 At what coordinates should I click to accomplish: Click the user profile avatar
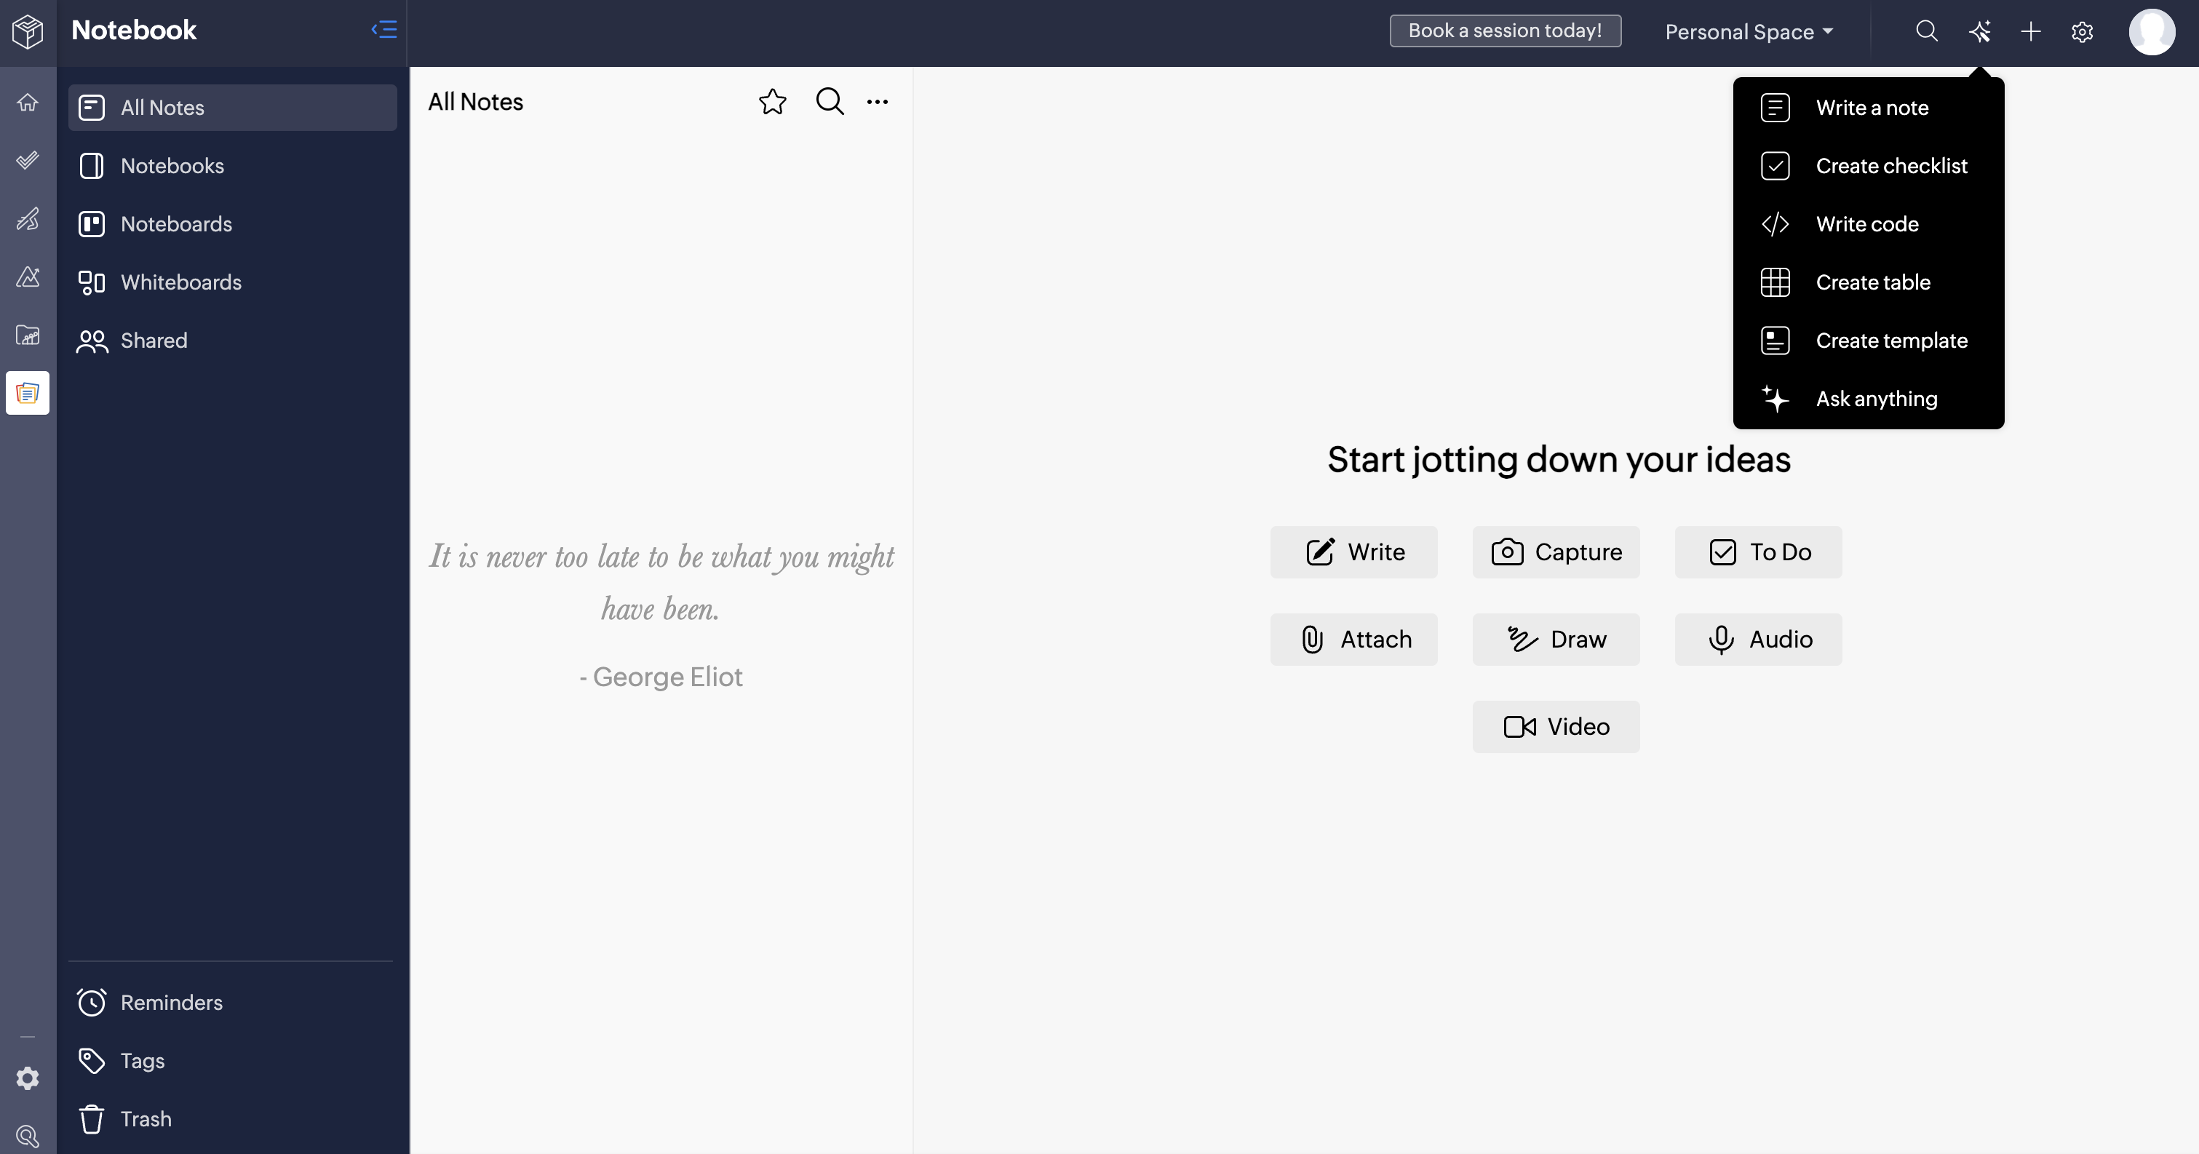[2151, 31]
